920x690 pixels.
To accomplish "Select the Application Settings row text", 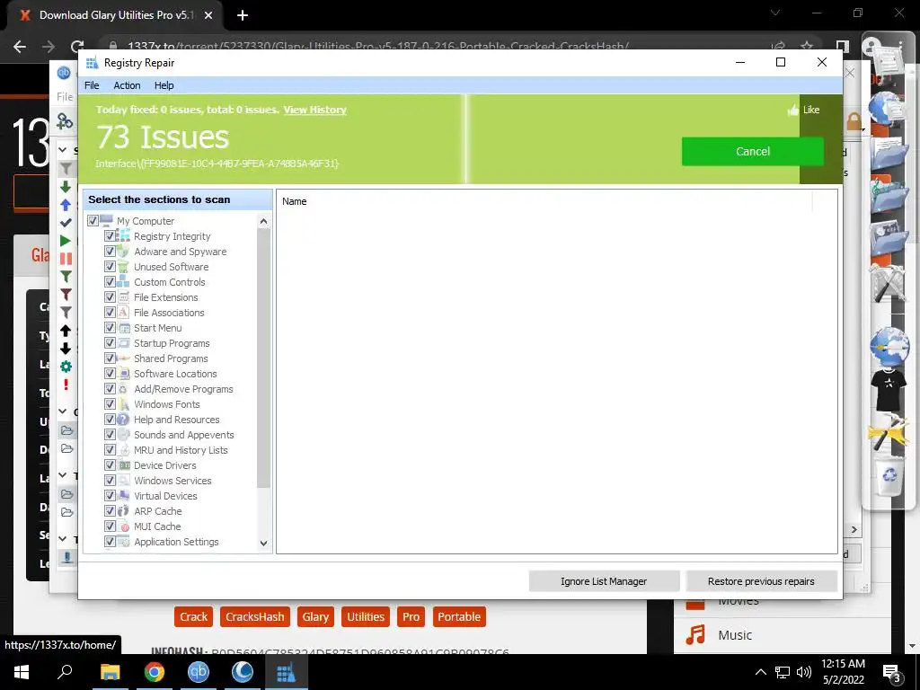I will click(176, 541).
